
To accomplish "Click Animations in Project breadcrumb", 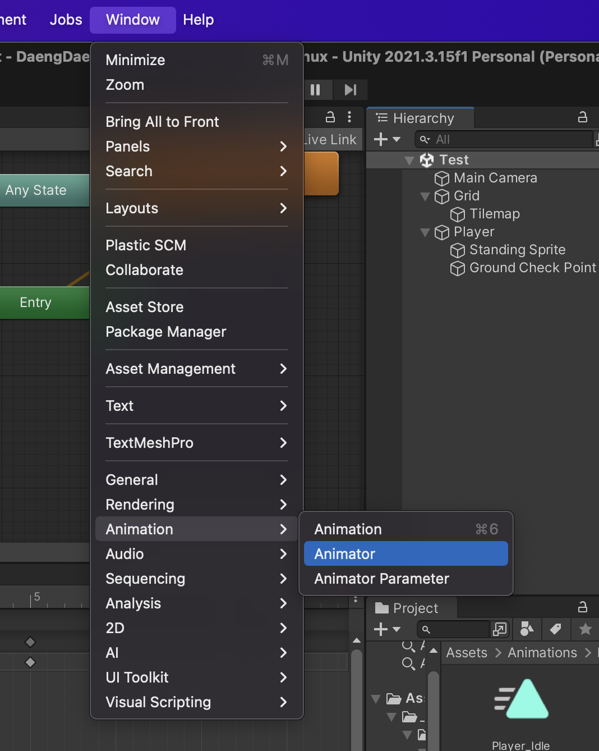I will tap(542, 653).
